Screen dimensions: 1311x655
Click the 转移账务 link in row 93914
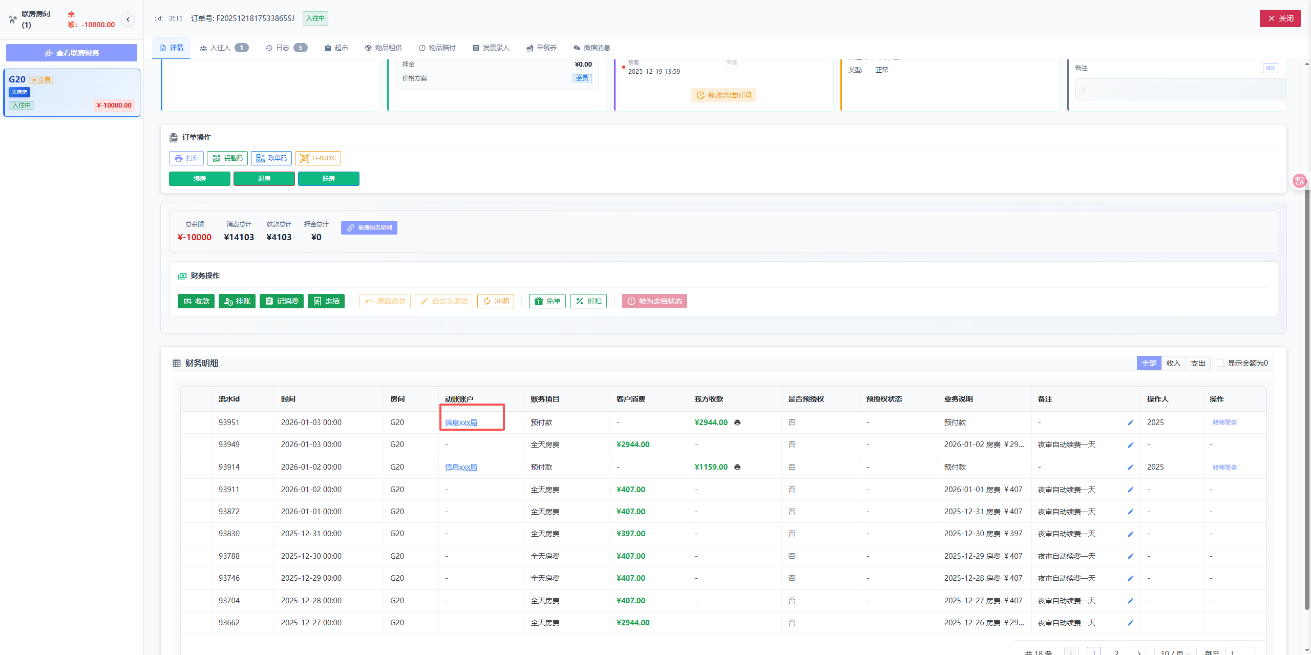click(1224, 467)
